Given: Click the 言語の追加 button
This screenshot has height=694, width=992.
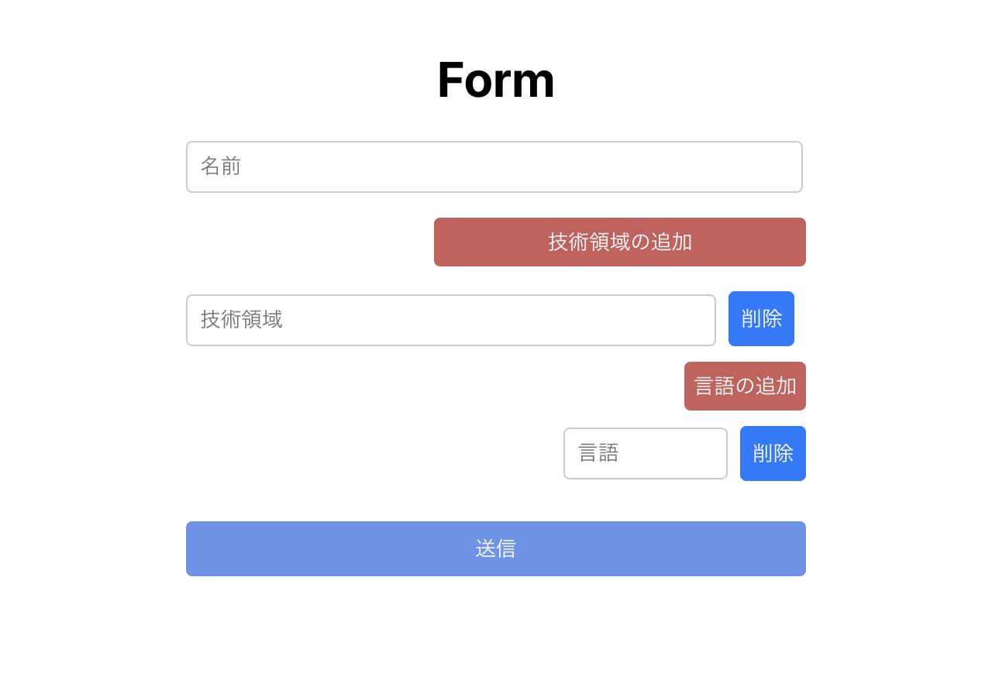Looking at the screenshot, I should point(745,386).
